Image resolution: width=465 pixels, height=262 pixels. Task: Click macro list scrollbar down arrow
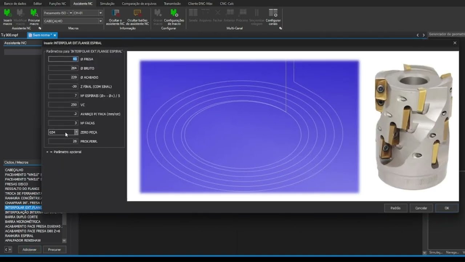click(64, 241)
